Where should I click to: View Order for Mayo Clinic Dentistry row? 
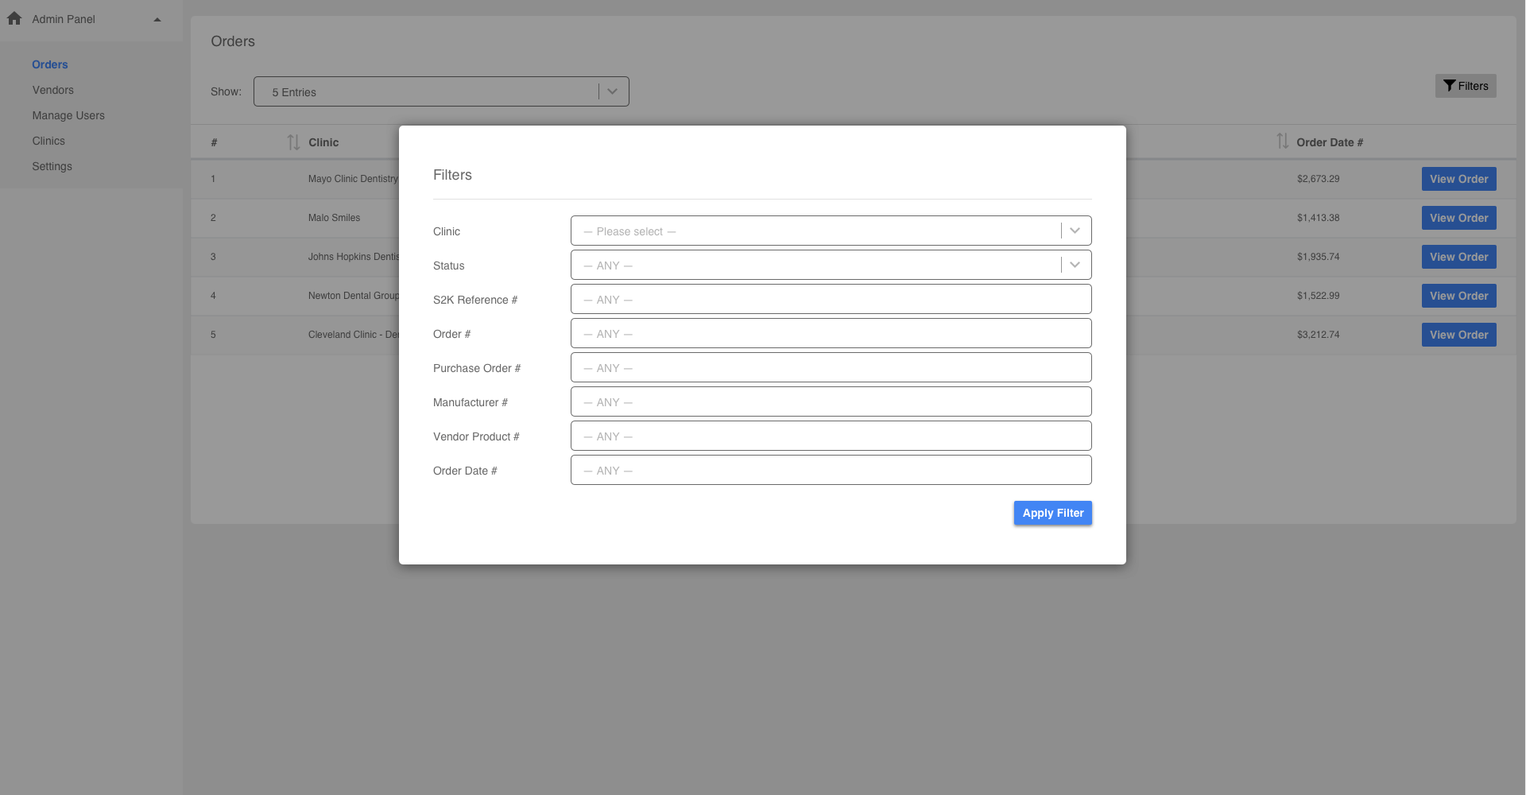1458,179
